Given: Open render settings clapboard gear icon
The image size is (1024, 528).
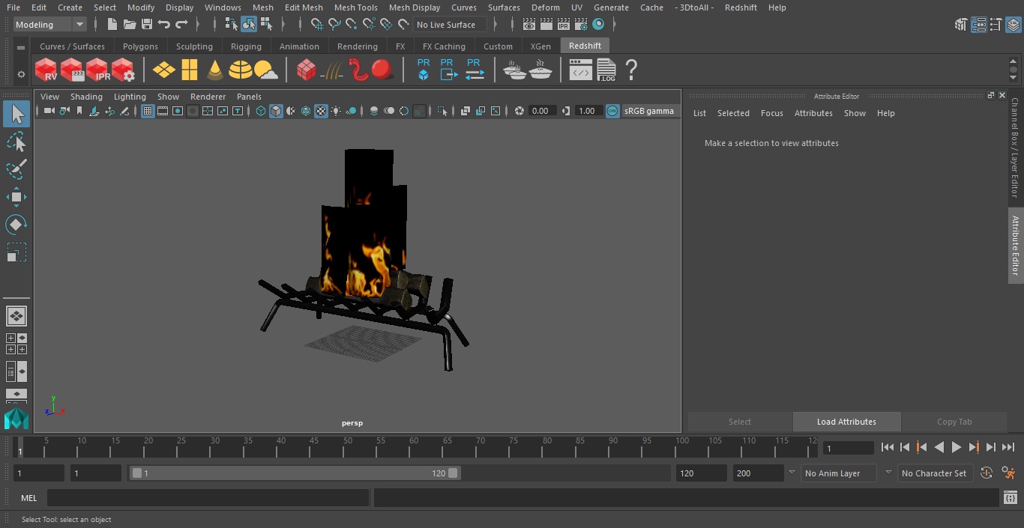Looking at the screenshot, I should point(581,25).
